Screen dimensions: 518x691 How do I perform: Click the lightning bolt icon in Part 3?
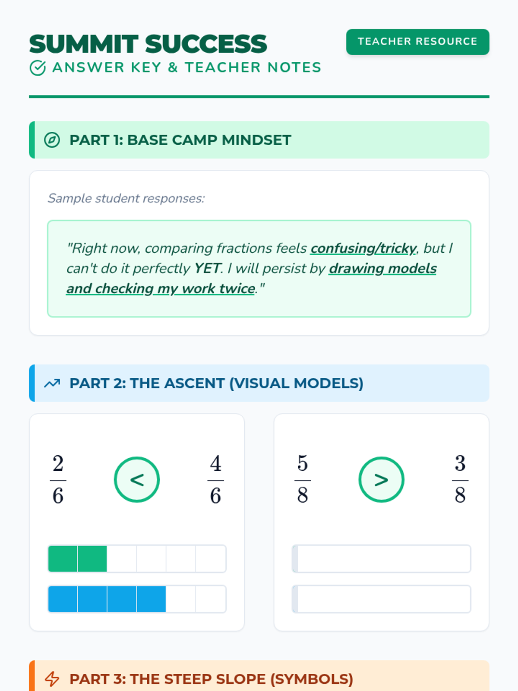pos(52,679)
